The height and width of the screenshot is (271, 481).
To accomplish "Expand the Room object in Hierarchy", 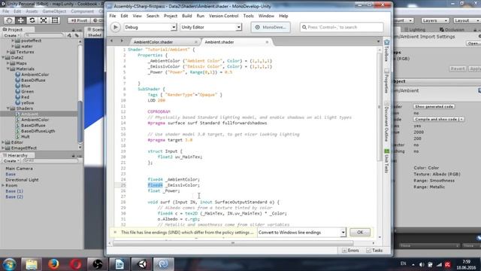I will pos(3,185).
